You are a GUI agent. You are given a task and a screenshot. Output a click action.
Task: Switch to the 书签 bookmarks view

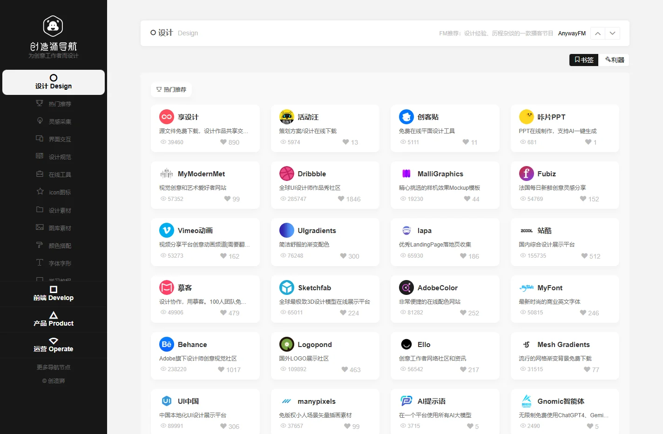tap(584, 60)
